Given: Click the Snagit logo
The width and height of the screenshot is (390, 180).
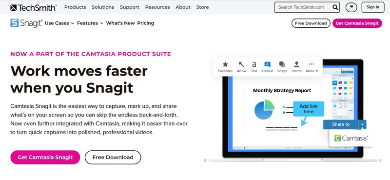Looking at the screenshot, I should [26, 23].
